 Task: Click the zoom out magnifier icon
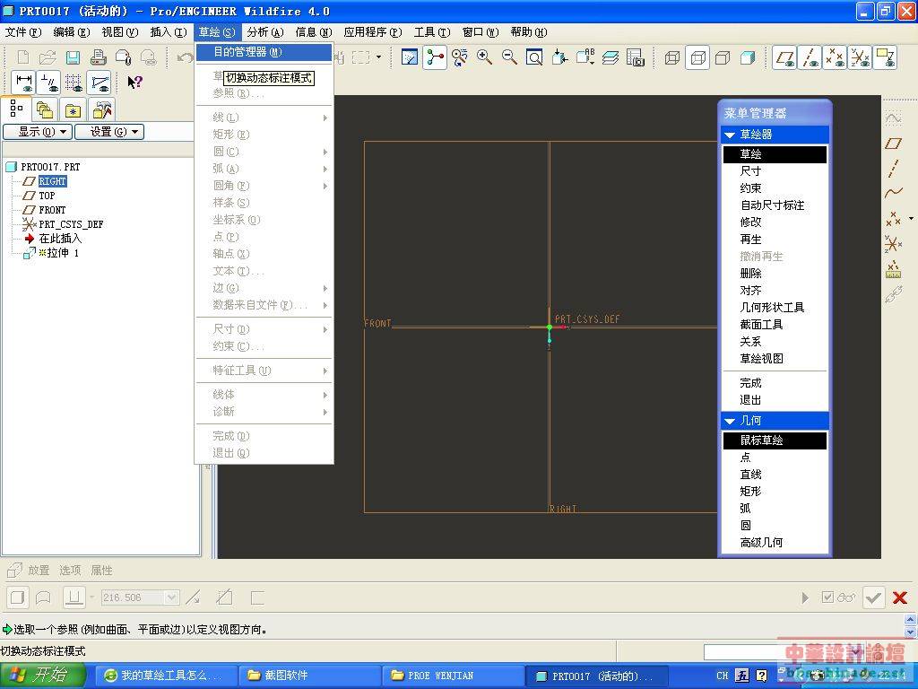(x=509, y=57)
